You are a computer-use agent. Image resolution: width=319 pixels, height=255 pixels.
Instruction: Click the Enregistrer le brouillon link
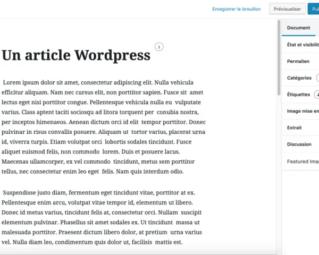click(x=237, y=9)
